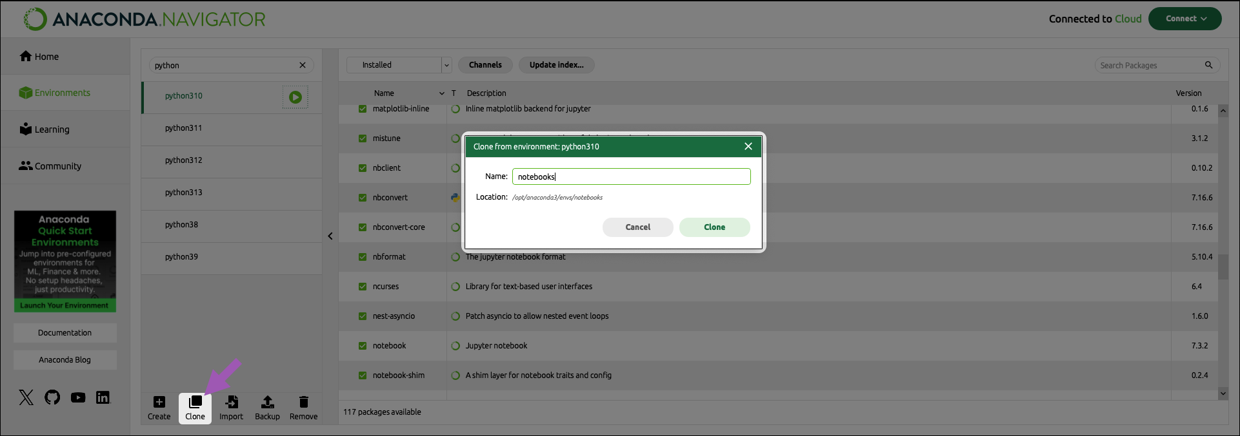Viewport: 1240px width, 436px height.
Task: Click the notebook-shim package type circle icon
Action: pyautogui.click(x=455, y=375)
